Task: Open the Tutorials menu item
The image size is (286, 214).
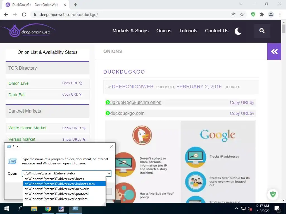Action: [x=188, y=31]
